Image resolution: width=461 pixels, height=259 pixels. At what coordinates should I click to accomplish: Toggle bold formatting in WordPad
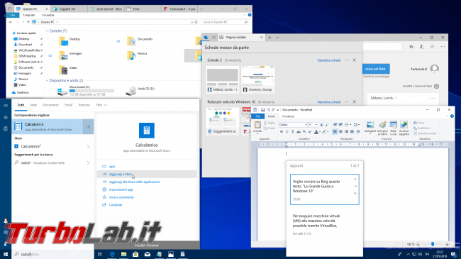click(x=282, y=131)
